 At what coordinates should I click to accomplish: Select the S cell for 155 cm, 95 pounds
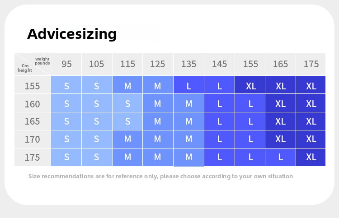66,86
